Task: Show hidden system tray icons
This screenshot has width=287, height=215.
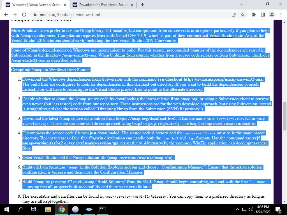Action: point(237,209)
